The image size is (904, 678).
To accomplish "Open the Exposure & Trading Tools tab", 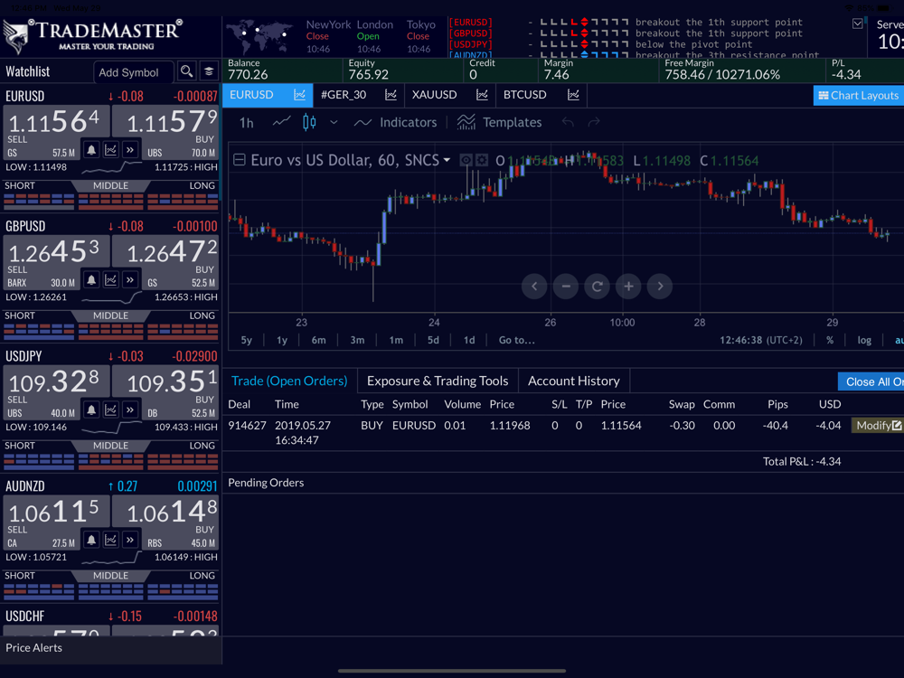I will pos(438,381).
